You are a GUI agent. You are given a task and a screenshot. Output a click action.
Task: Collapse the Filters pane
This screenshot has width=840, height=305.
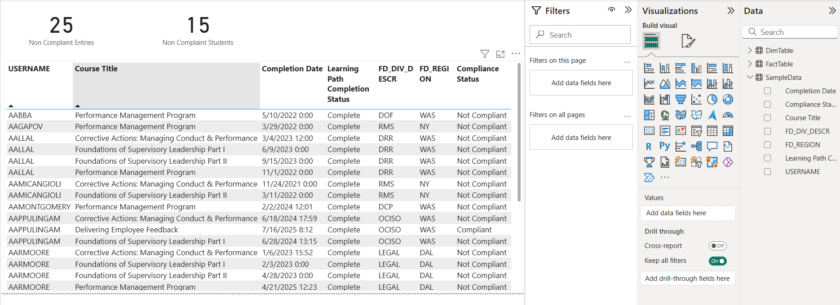coord(628,10)
